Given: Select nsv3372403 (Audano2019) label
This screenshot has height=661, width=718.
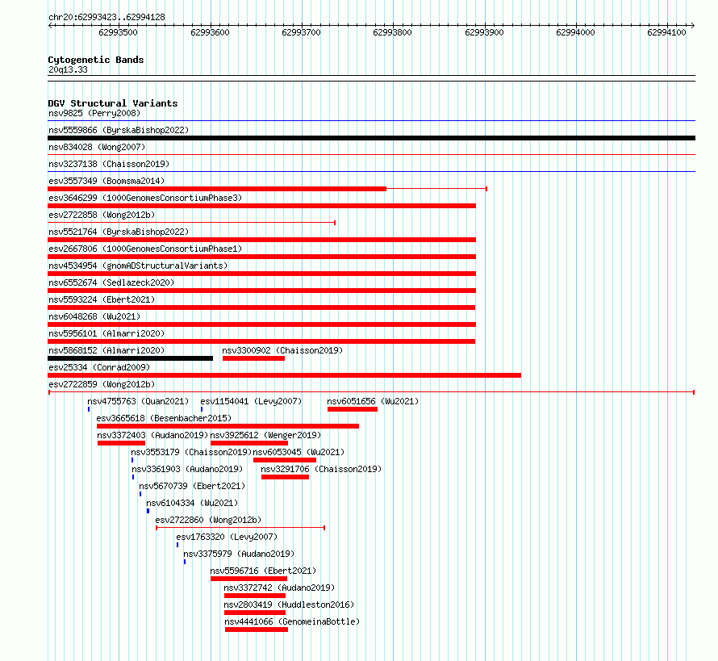Looking at the screenshot, I should pyautogui.click(x=152, y=435).
